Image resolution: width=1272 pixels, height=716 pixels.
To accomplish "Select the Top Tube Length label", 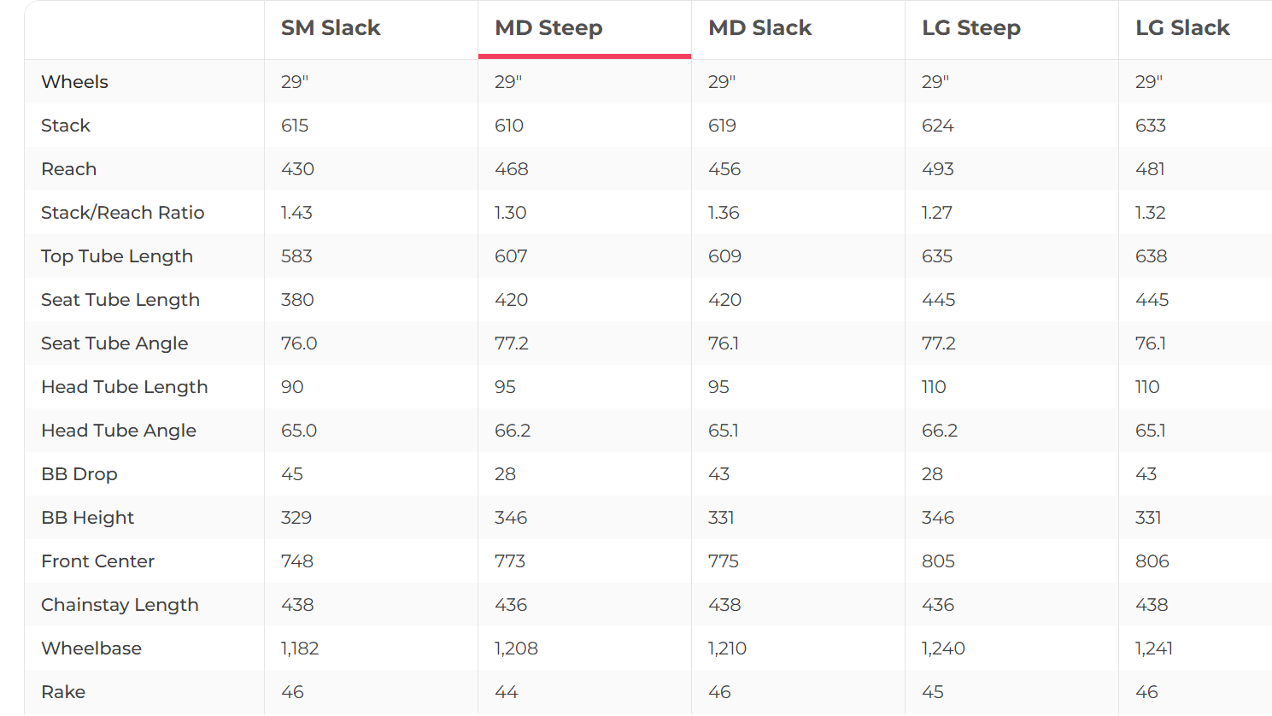I will tap(117, 256).
